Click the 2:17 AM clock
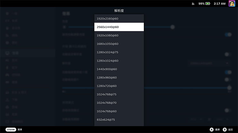This screenshot has width=238, height=133. pos(219,4)
